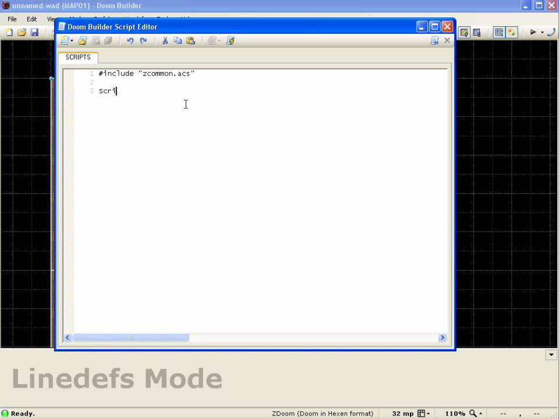Toggle snap to grid button
Screen dimensions: 559x419
click(499, 33)
